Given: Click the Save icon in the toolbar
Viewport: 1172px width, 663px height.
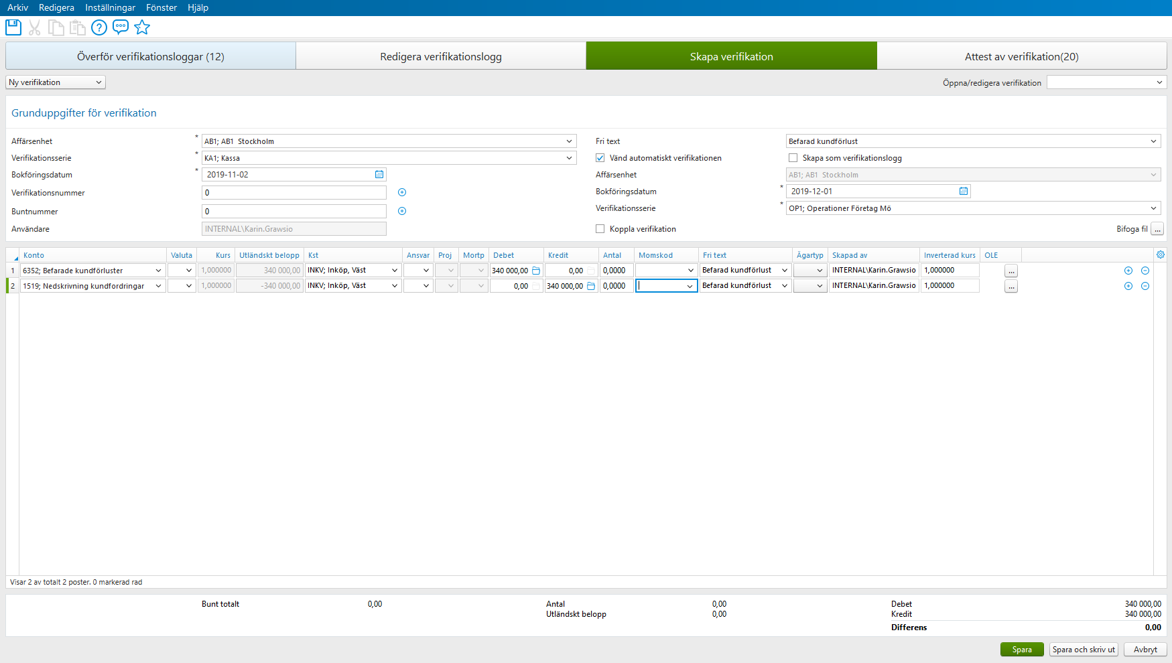Looking at the screenshot, I should click(x=13, y=27).
